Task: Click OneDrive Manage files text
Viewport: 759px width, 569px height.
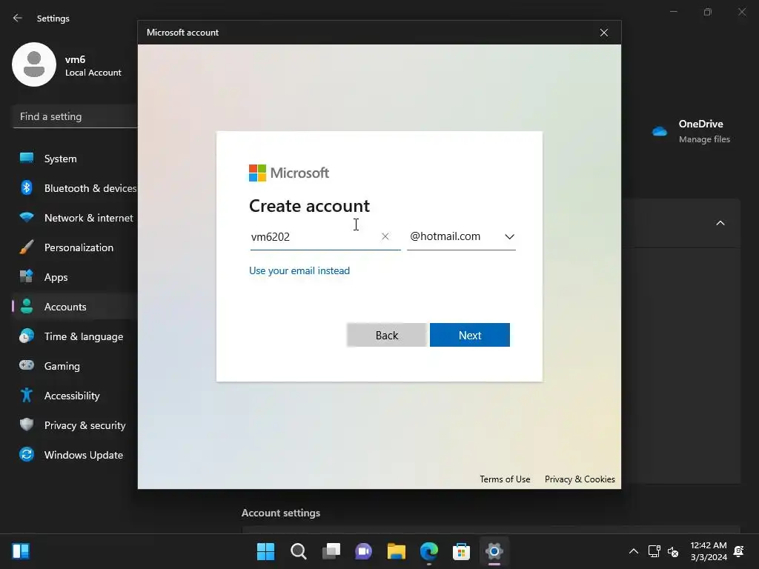Action: click(704, 139)
